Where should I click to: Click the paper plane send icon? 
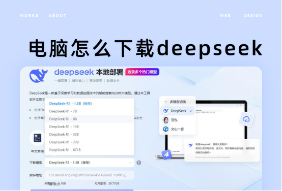coord(166,154)
